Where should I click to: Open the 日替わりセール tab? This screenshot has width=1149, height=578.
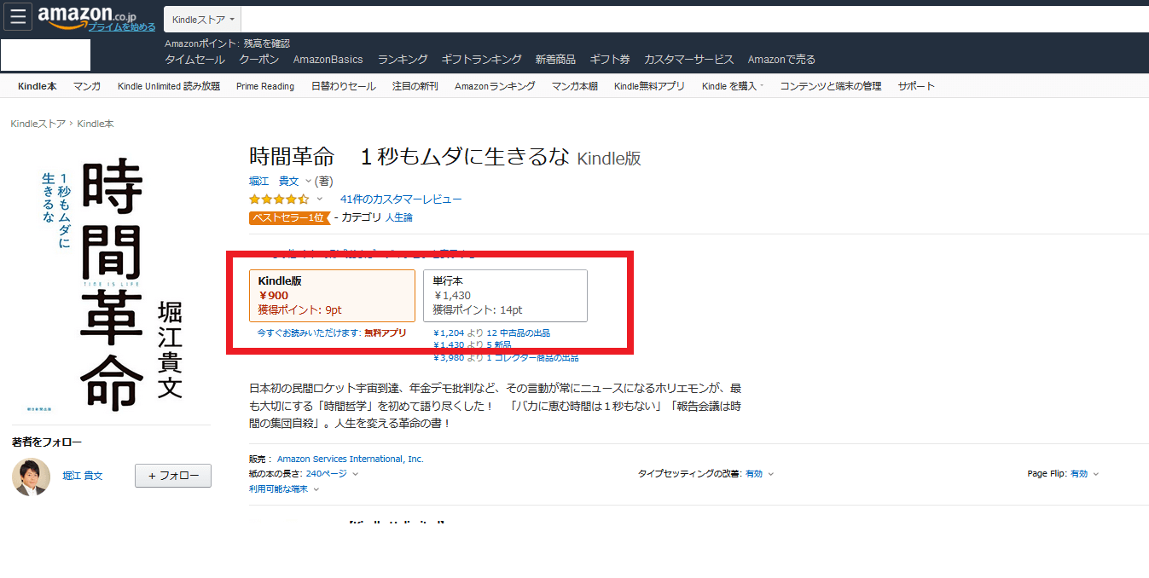tap(343, 86)
